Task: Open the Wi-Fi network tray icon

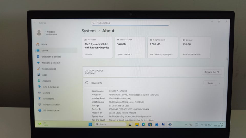Action: pos(202,125)
